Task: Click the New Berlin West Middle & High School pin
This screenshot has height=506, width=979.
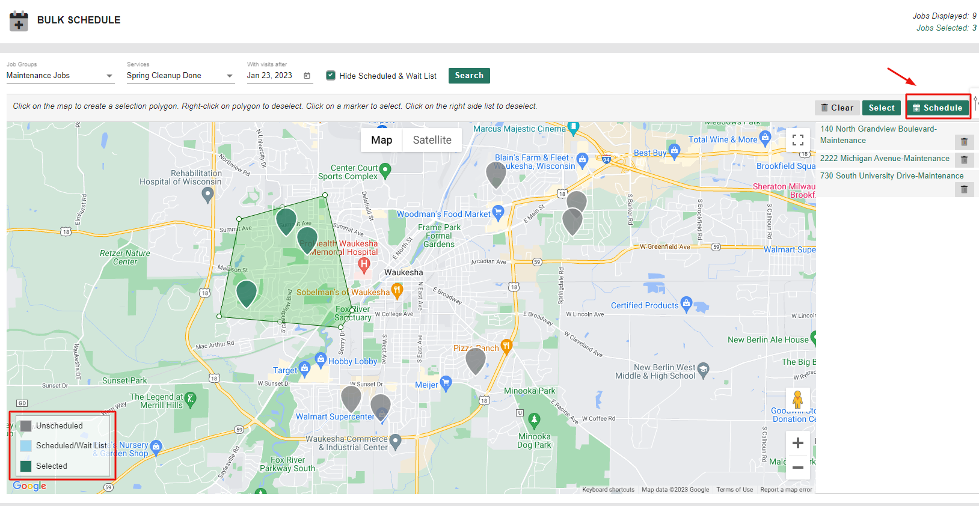Action: (x=703, y=369)
